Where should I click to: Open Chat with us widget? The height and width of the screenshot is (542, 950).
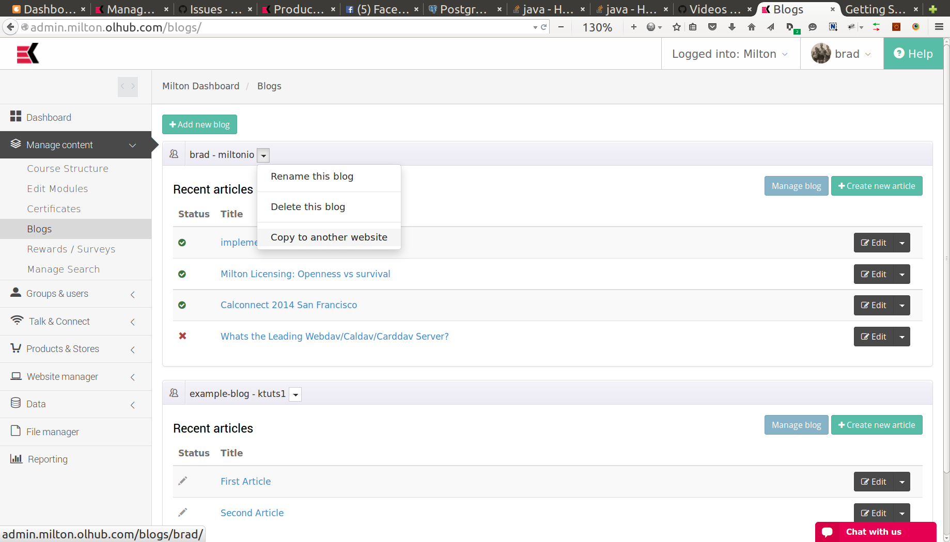click(x=876, y=532)
